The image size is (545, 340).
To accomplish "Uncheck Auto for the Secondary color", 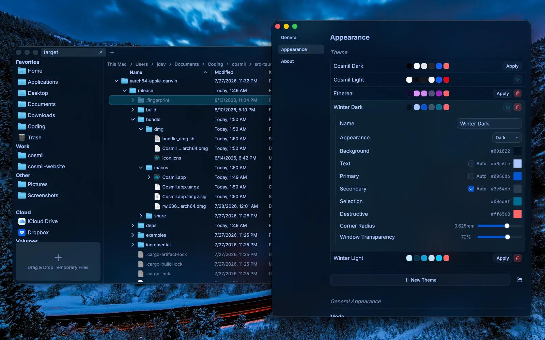I will pos(471,189).
